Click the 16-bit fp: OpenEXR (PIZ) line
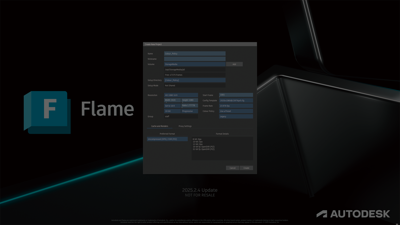Viewport: 400px width, 225px height. click(x=204, y=147)
